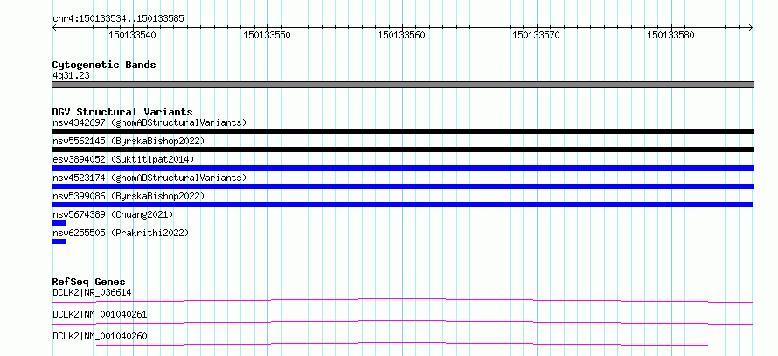Click the ruler's right arrowhead
The height and width of the screenshot is (356, 778).
tap(751, 28)
